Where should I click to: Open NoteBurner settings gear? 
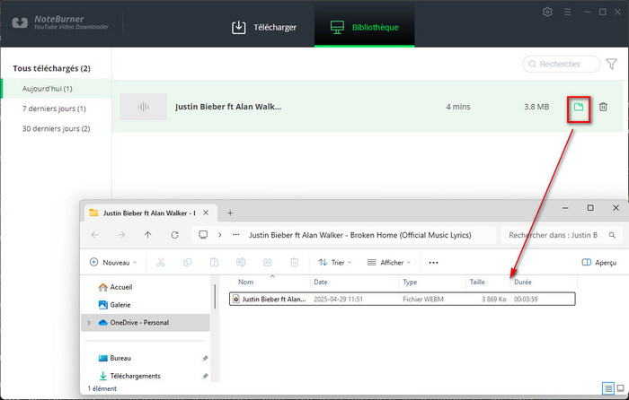(547, 12)
